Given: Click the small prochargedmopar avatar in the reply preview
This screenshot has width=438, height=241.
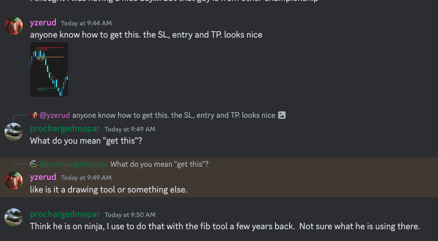Looking at the screenshot, I should pyautogui.click(x=34, y=164).
